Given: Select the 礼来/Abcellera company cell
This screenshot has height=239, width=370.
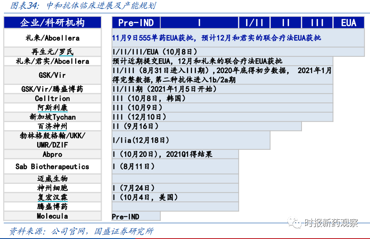Looking at the screenshot, I should [x=52, y=38].
